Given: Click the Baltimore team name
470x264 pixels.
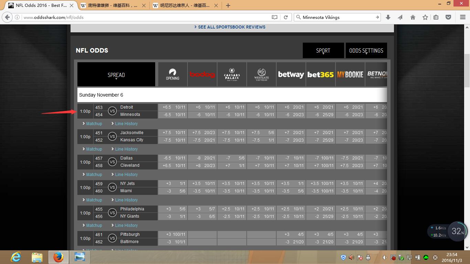Looking at the screenshot, I should (x=129, y=242).
